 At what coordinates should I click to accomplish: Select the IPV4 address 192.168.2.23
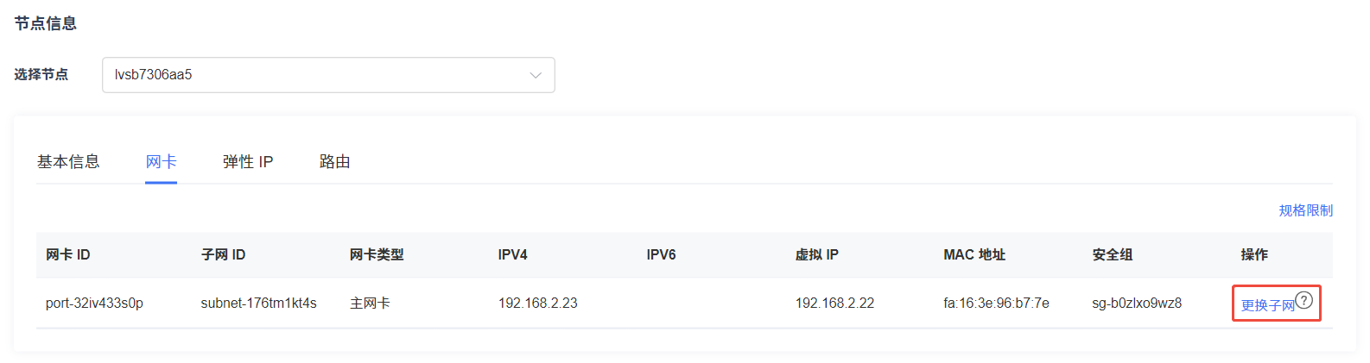pos(538,304)
